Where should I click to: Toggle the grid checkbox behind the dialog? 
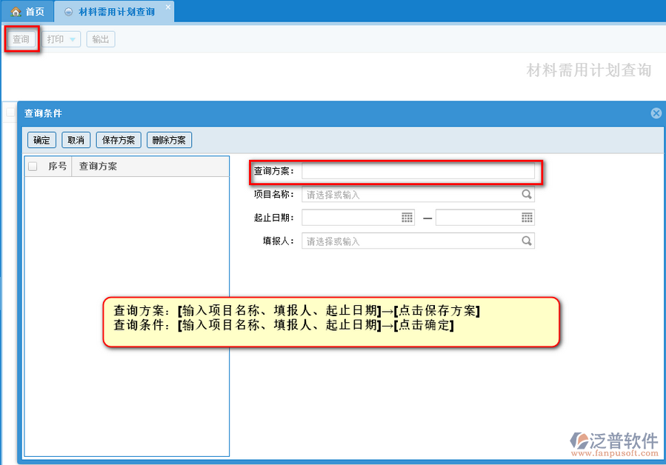coord(10,112)
